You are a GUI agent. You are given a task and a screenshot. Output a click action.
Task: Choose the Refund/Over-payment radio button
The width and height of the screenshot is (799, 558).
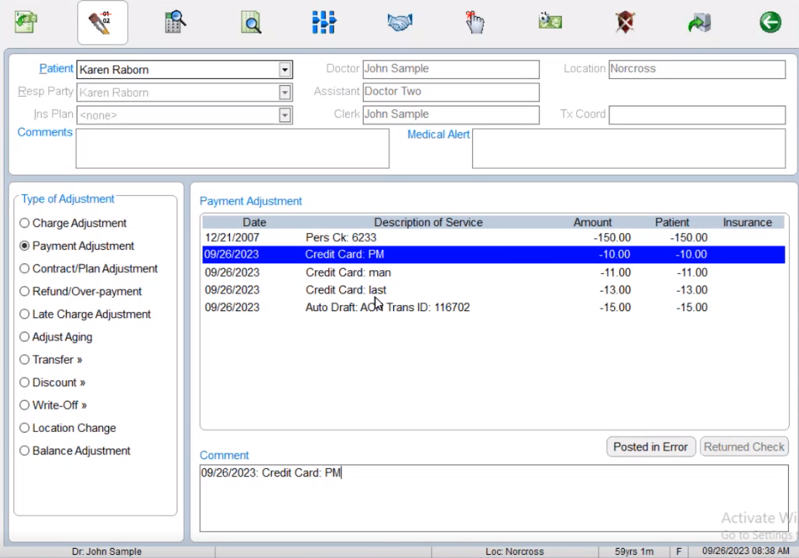point(25,292)
